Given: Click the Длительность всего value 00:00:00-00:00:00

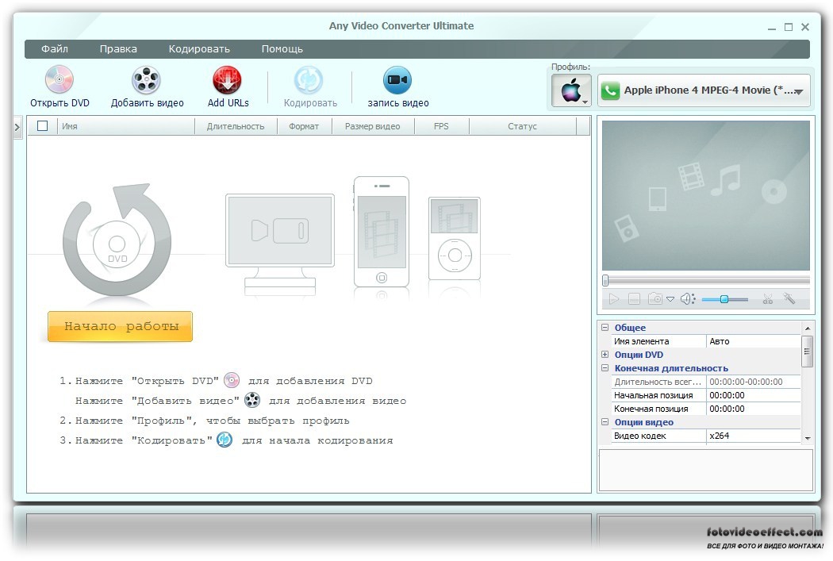Looking at the screenshot, I should pos(754,382).
